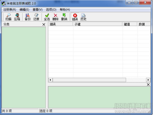
Task: Open the 编辑(E) menu
Action: (24, 10)
